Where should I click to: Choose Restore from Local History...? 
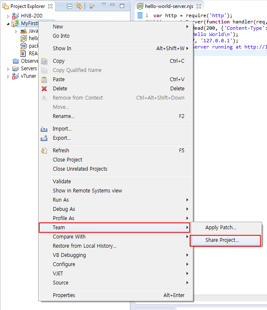pos(116,246)
